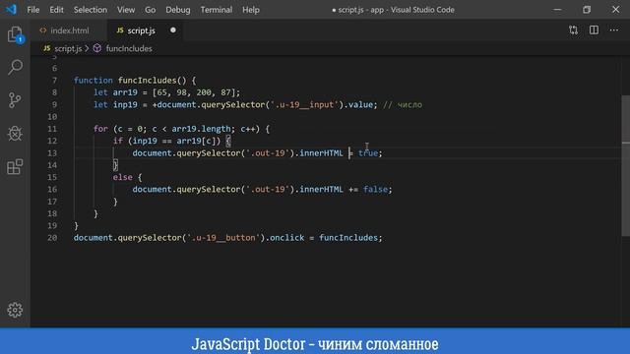The height and width of the screenshot is (354, 630).
Task: Click line number 7 in gutter
Action: click(54, 81)
